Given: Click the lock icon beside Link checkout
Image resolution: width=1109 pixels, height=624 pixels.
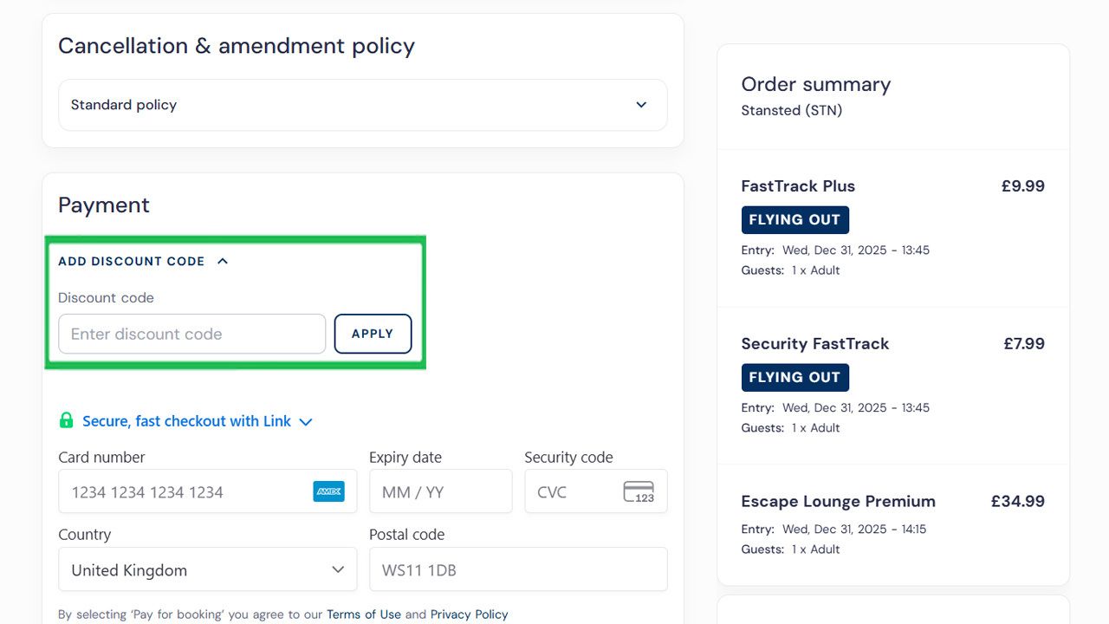Looking at the screenshot, I should pos(67,420).
